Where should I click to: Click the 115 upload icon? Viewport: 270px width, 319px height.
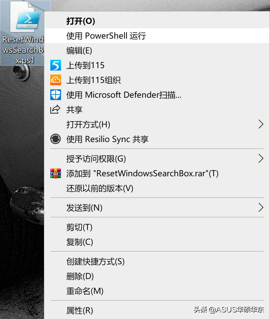point(55,65)
